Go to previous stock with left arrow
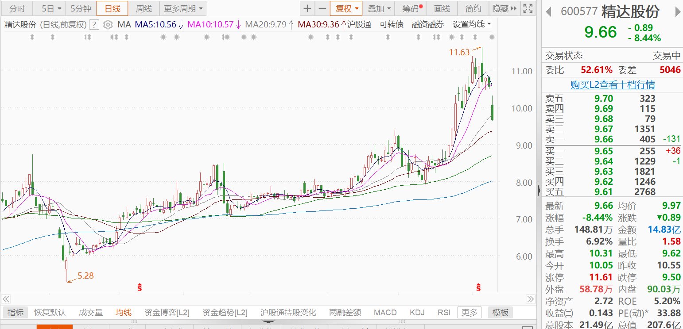 pos(548,12)
